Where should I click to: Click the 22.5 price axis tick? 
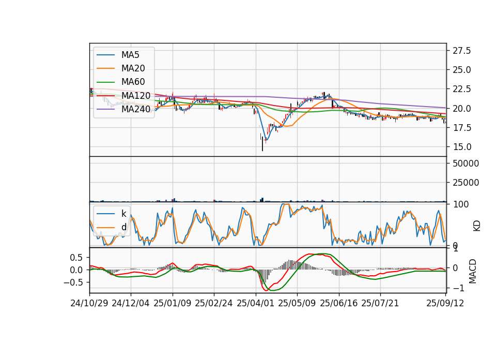tap(462, 90)
